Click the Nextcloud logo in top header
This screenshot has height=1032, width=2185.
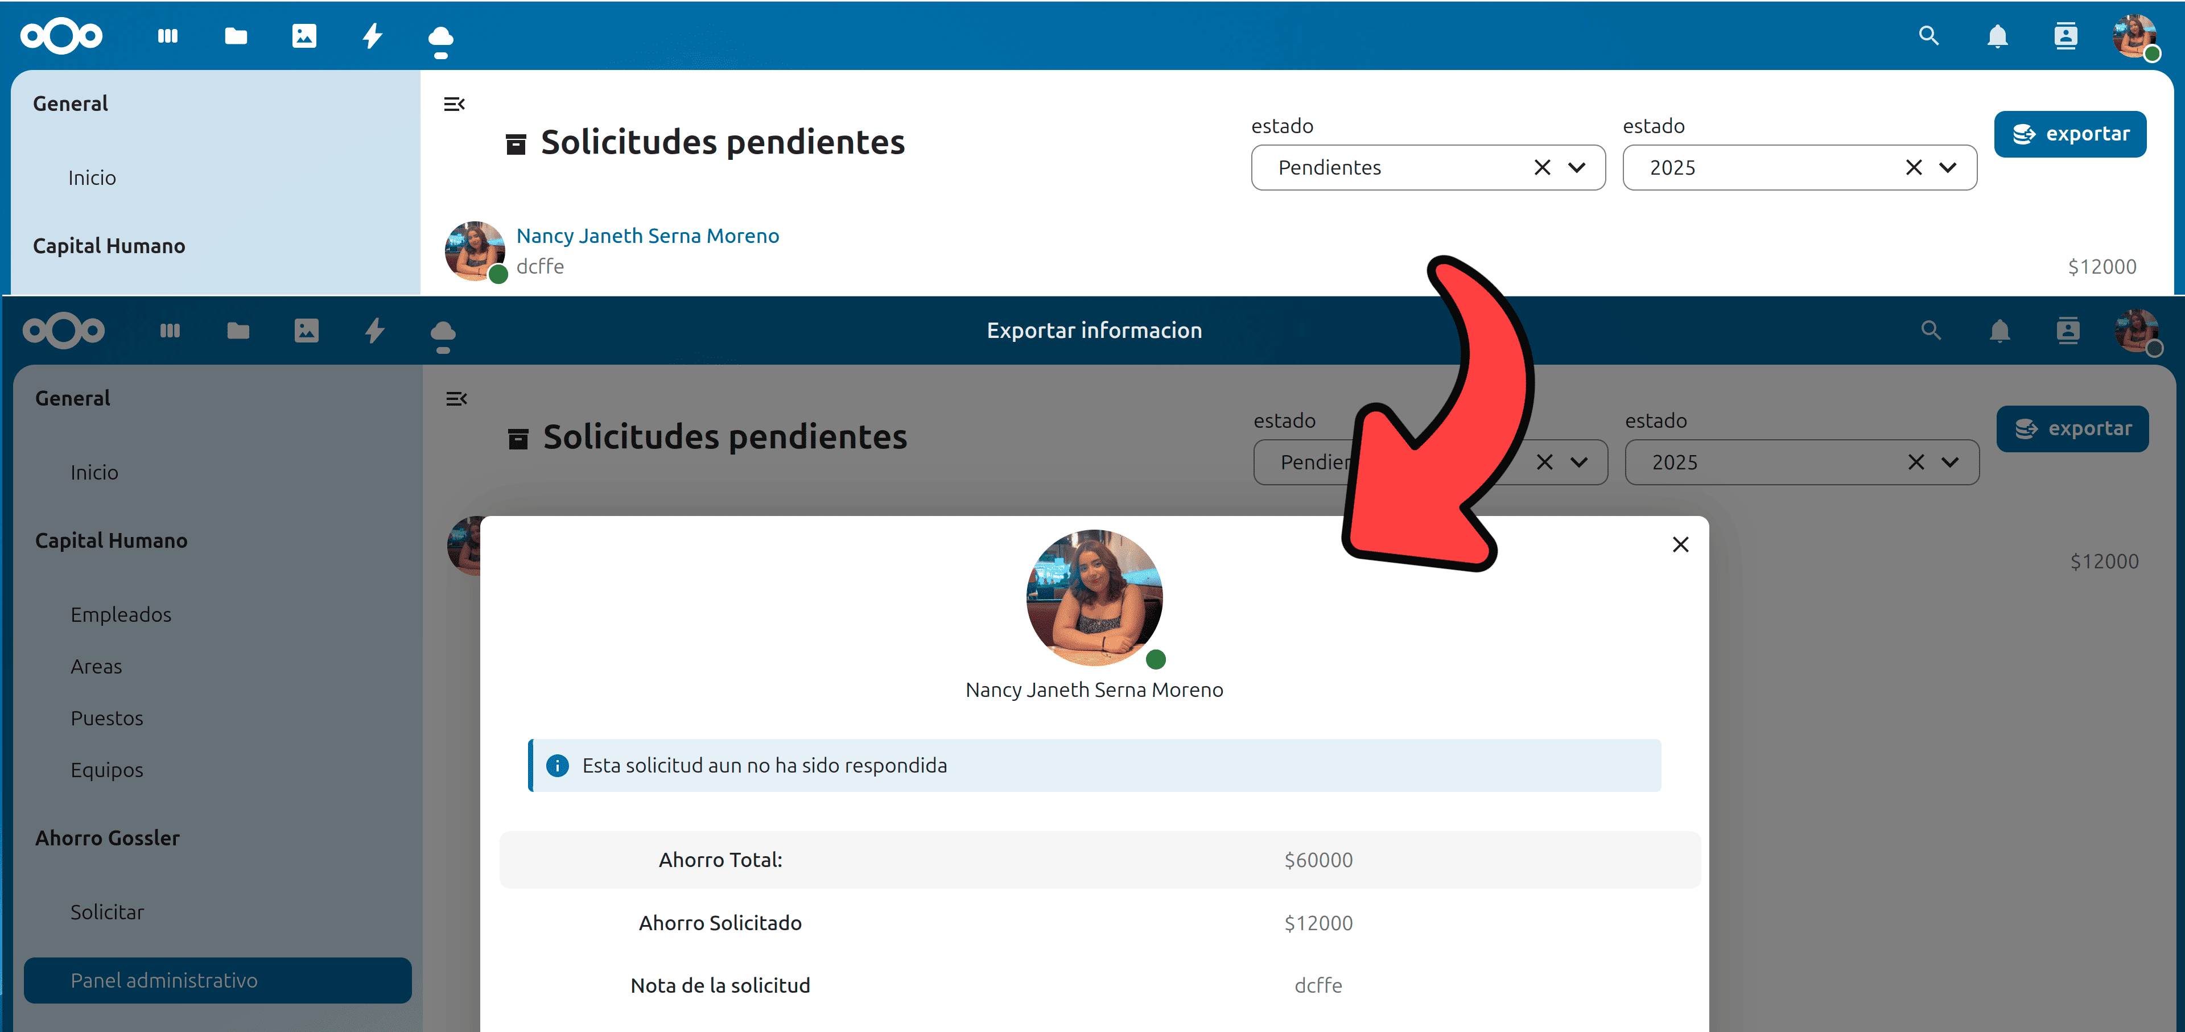[x=61, y=36]
